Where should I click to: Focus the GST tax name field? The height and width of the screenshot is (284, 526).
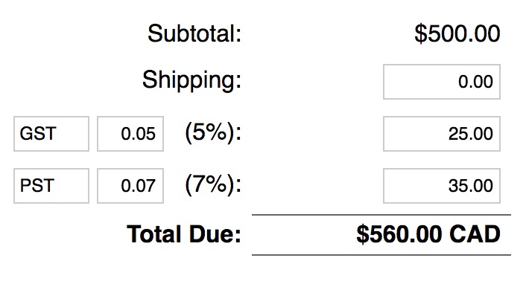click(51, 134)
